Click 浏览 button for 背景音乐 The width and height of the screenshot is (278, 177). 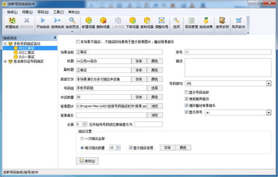tap(155, 115)
